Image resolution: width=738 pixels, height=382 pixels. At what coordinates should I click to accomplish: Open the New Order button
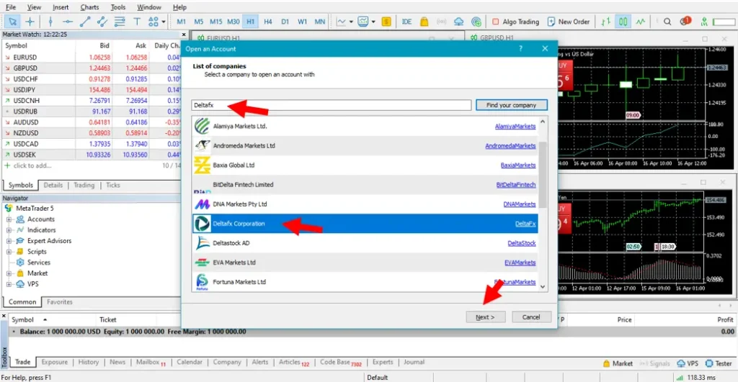(x=569, y=22)
